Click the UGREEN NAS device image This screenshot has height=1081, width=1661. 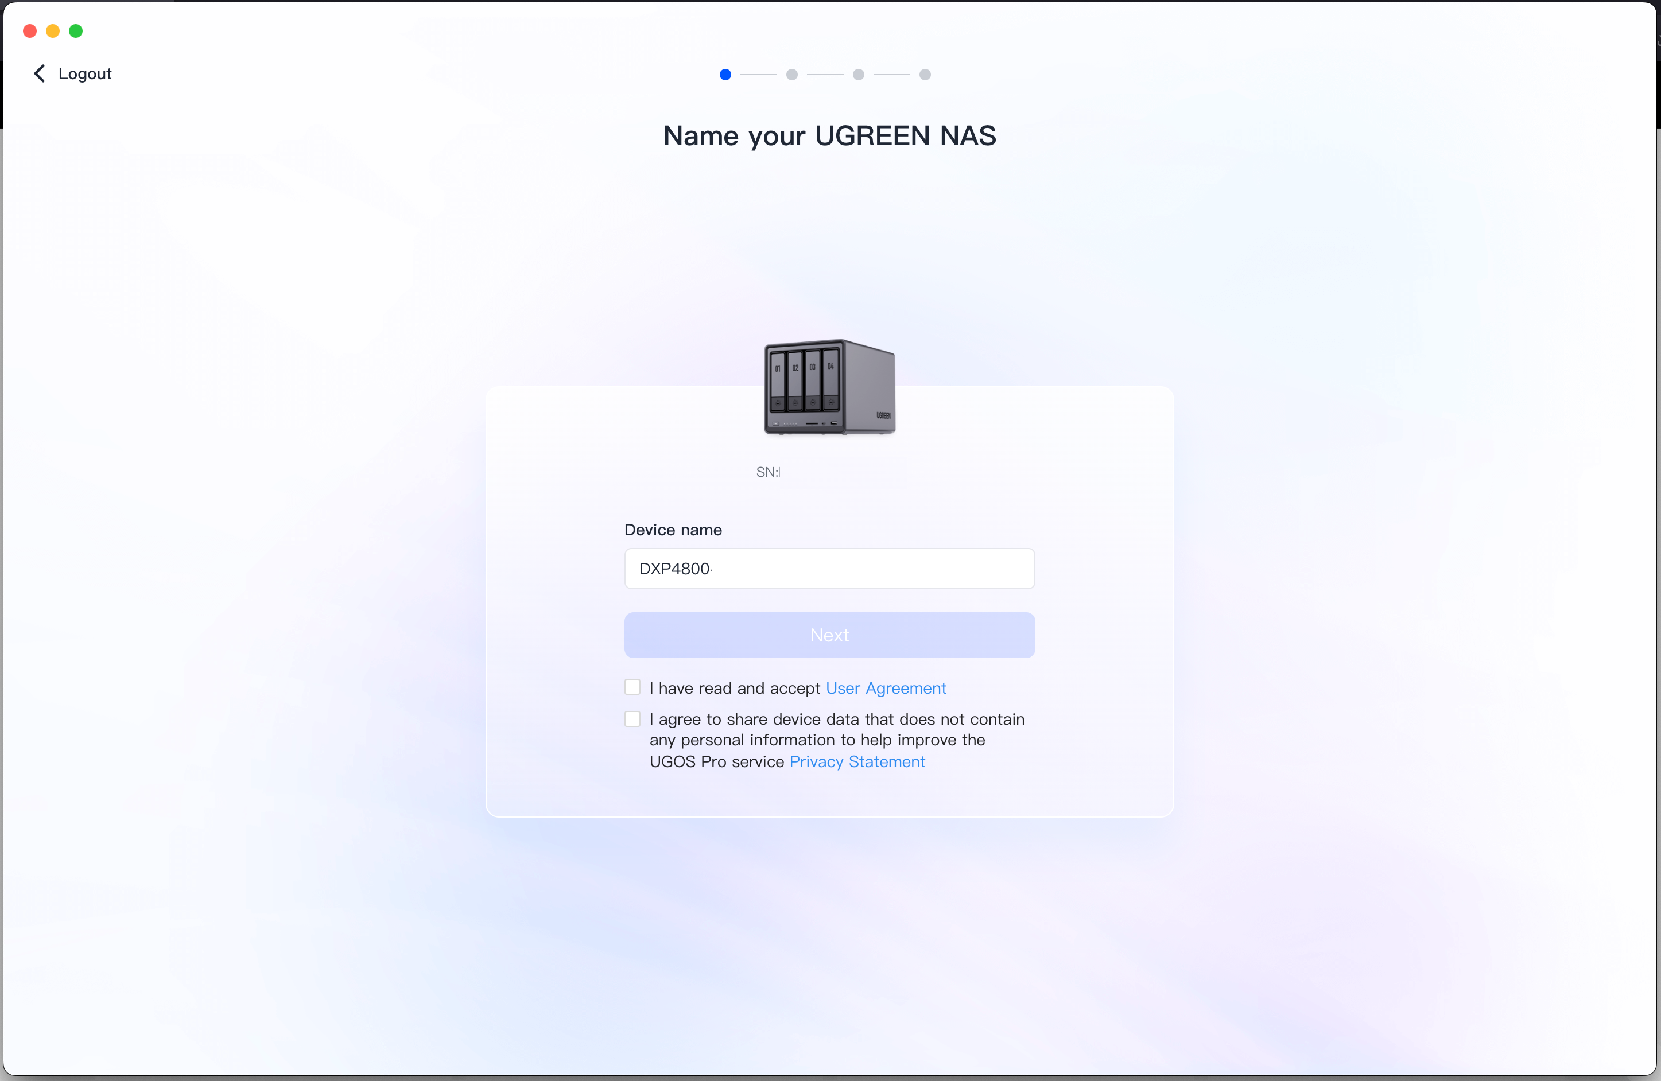coord(829,387)
